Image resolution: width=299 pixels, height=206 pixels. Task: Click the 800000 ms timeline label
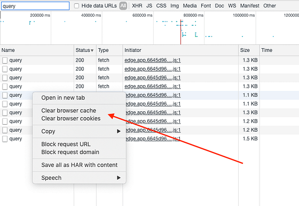[193, 16]
